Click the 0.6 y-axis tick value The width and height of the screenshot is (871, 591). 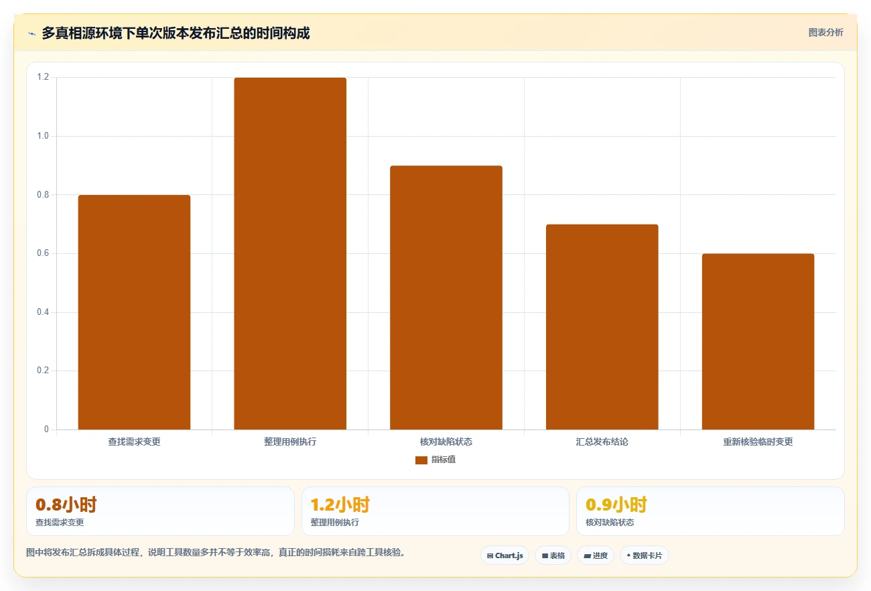pyautogui.click(x=44, y=253)
